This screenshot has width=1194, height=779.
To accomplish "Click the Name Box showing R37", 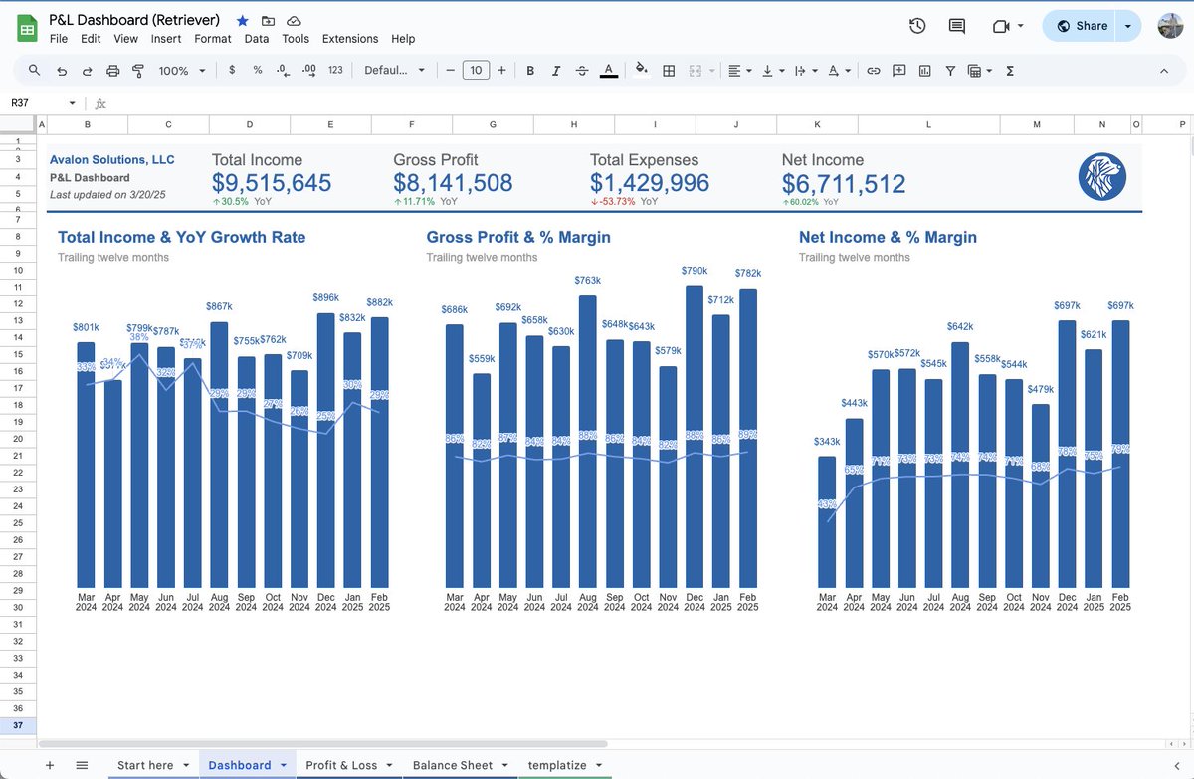I will pyautogui.click(x=44, y=103).
